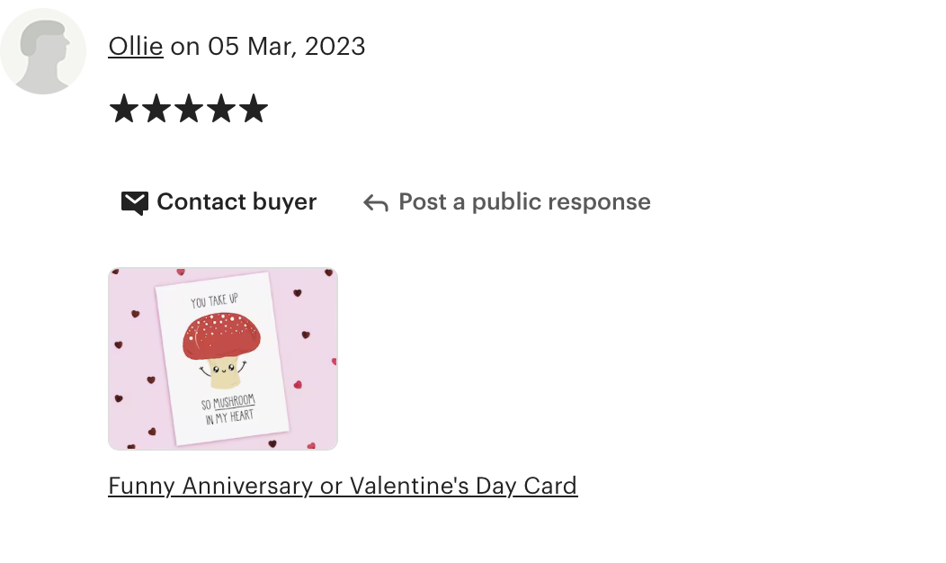Click Post a public response
The image size is (946, 563).
pyautogui.click(x=524, y=202)
